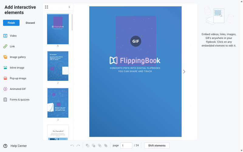
Task: Click the Video element icon
Action: (x=5, y=36)
